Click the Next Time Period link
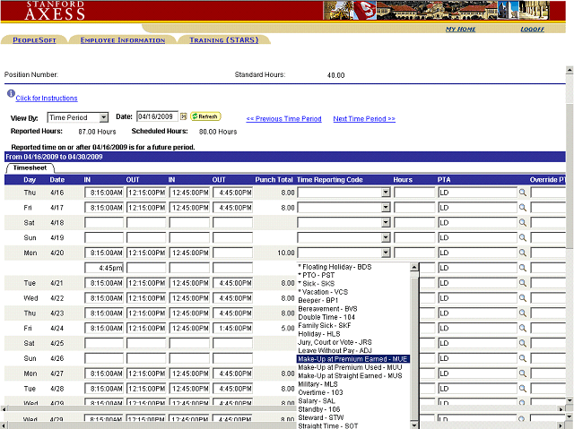 pos(363,118)
